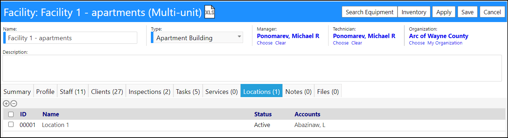Focus the Name input field
The width and height of the screenshot is (508, 138).
tap(71, 38)
